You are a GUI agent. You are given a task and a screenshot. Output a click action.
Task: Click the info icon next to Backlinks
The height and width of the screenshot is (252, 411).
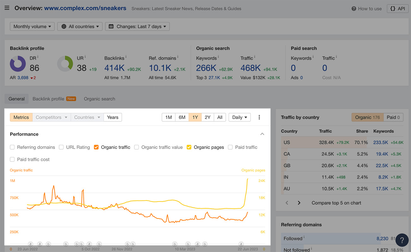coord(126,57)
